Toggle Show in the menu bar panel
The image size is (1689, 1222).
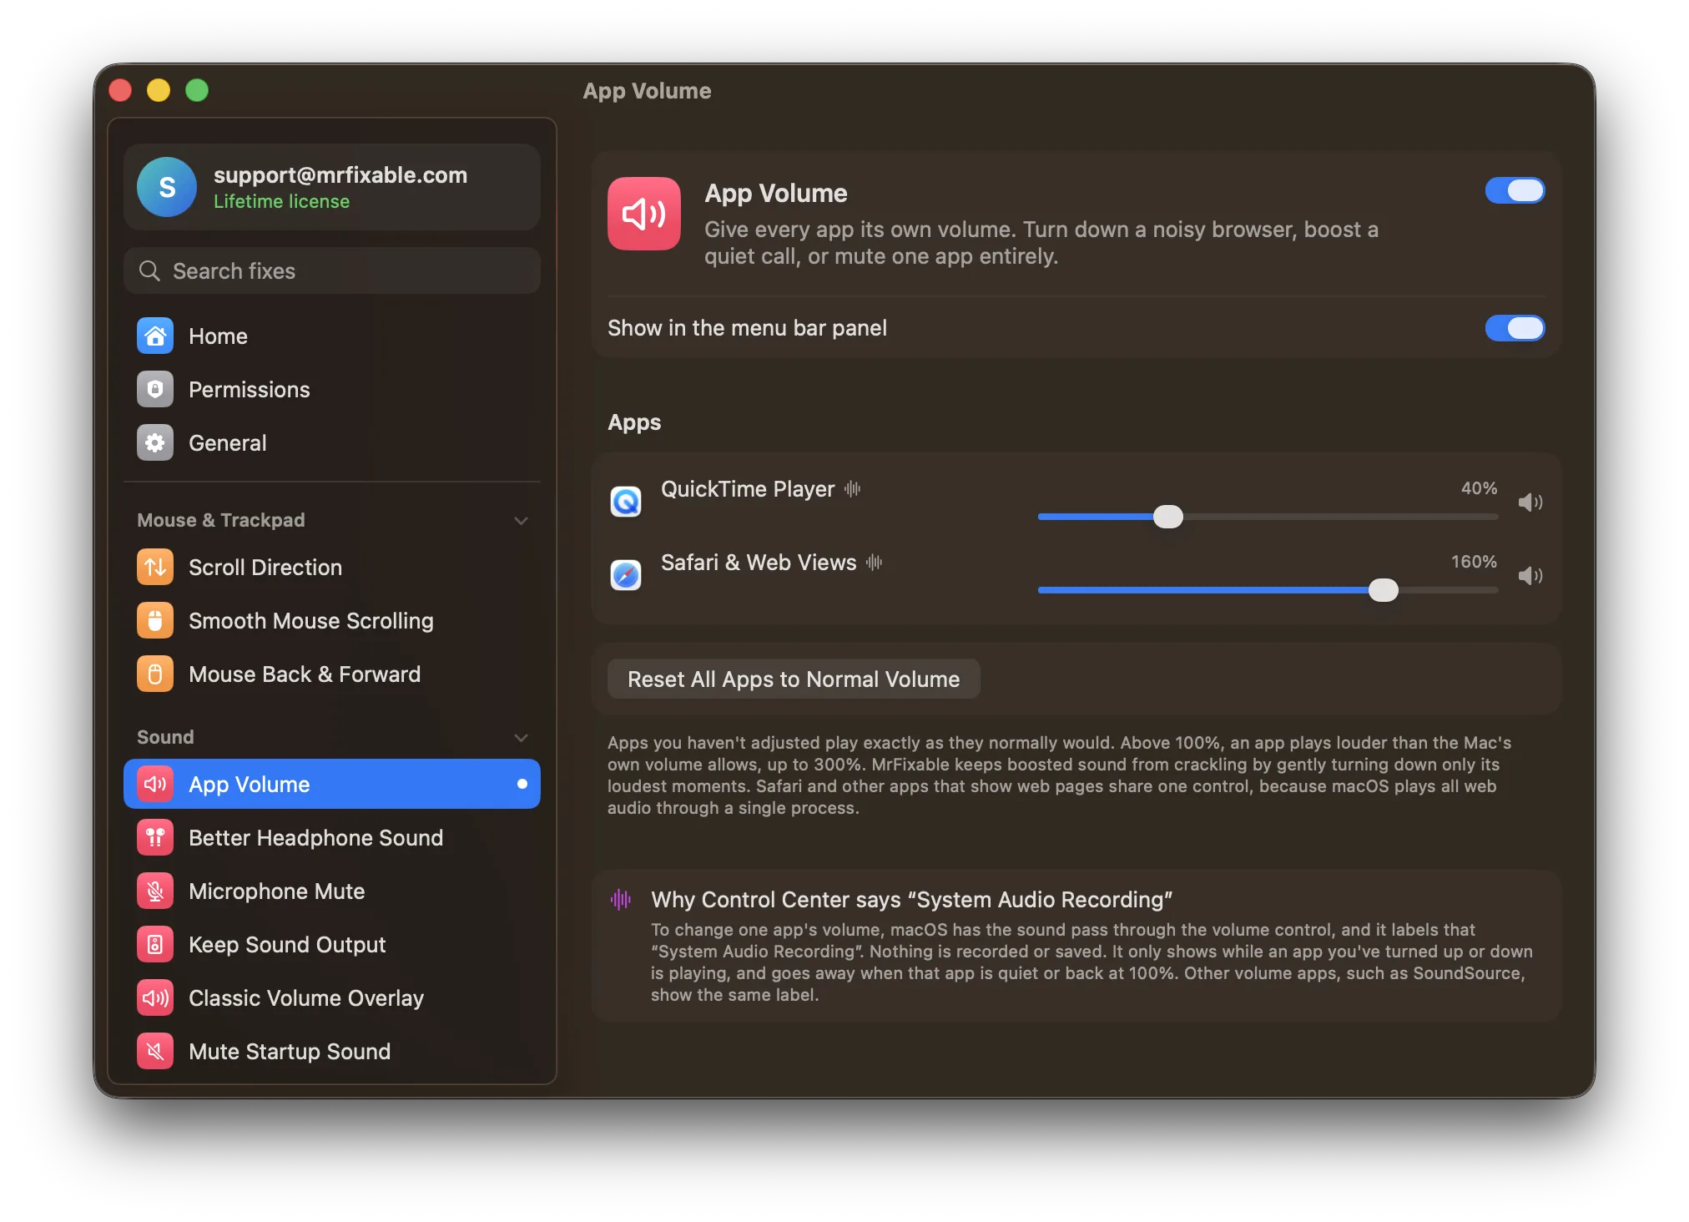[x=1515, y=328]
